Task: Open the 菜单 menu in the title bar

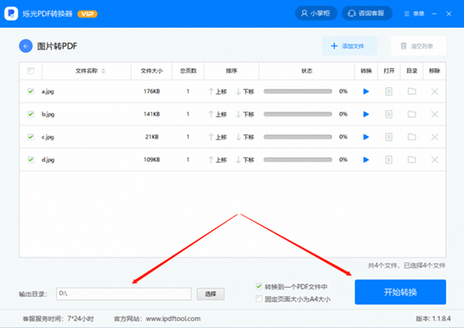Action: [x=414, y=13]
